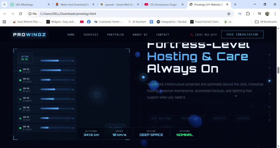Click the BACKUPS tag
The width and height of the screenshot is (280, 148).
point(244,118)
